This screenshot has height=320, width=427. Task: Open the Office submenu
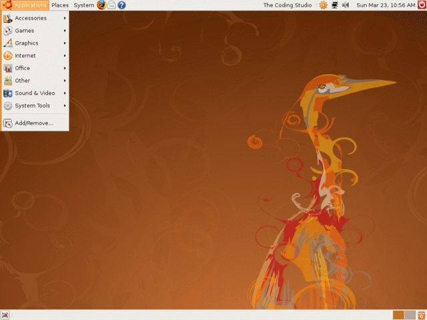(x=35, y=68)
